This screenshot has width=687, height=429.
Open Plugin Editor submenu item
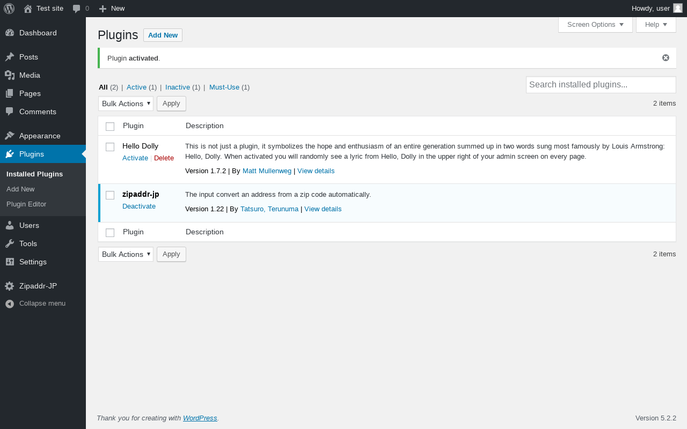26,204
